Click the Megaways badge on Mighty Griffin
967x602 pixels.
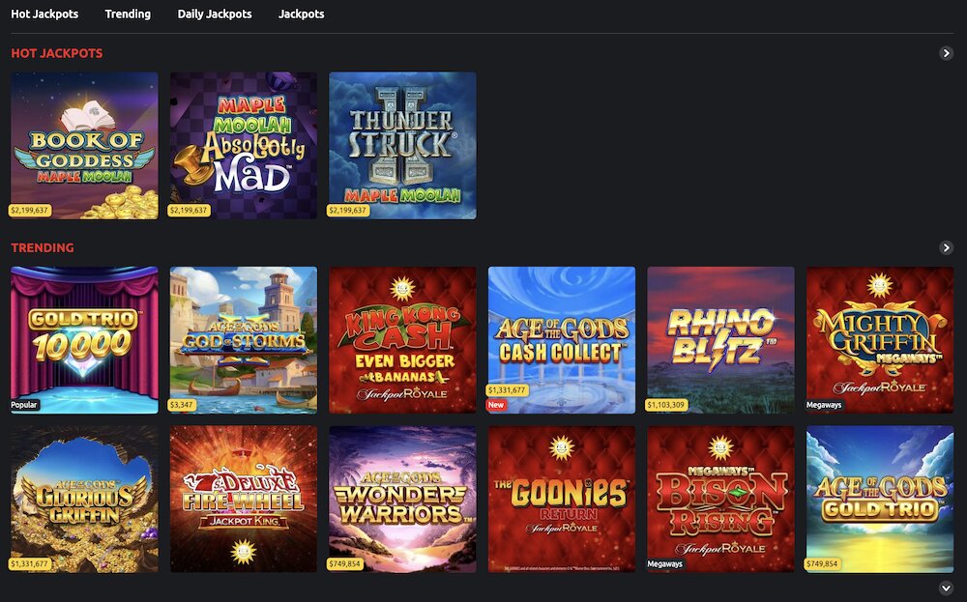point(824,405)
